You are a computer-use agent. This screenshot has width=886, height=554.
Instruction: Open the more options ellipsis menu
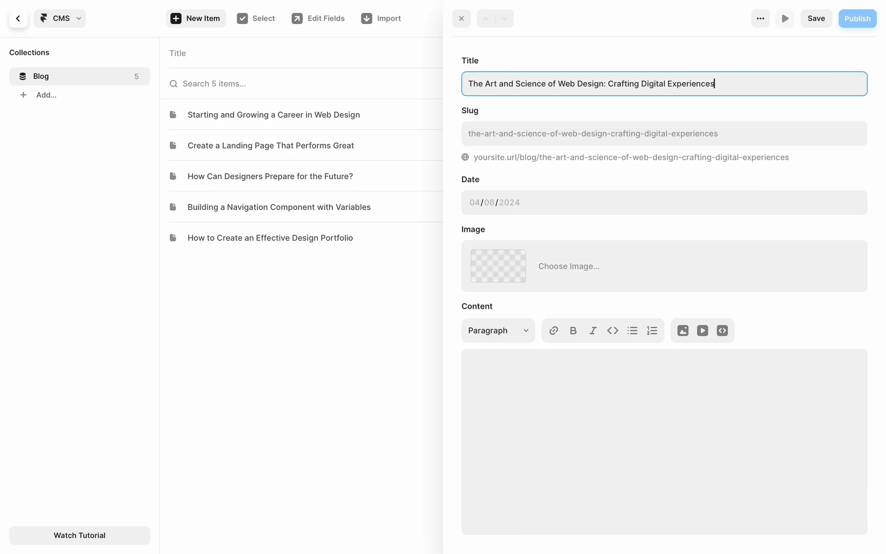coord(760,18)
